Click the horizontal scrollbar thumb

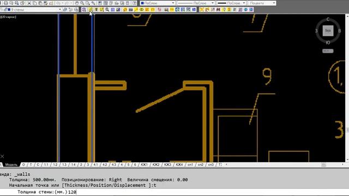[323, 164]
